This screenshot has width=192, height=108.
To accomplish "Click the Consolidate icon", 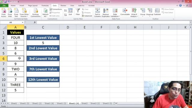I will 125,12.
